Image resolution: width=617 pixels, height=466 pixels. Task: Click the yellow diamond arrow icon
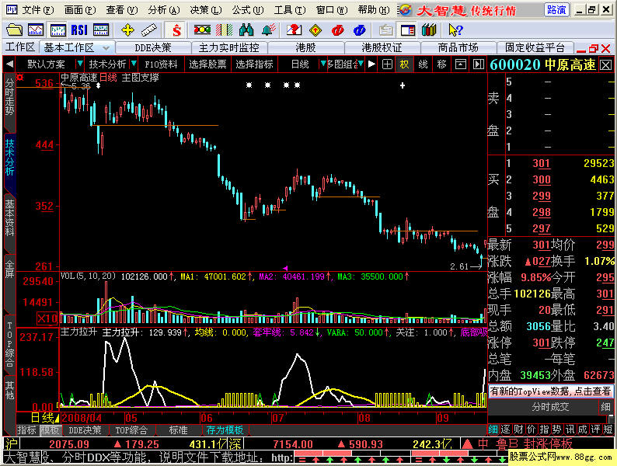tap(315, 30)
